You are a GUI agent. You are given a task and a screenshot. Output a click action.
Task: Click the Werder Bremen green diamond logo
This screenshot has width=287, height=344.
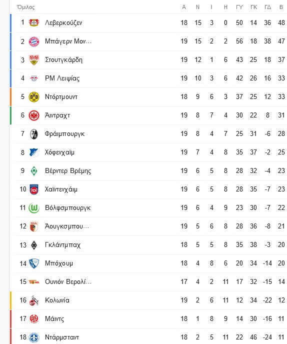coord(34,171)
